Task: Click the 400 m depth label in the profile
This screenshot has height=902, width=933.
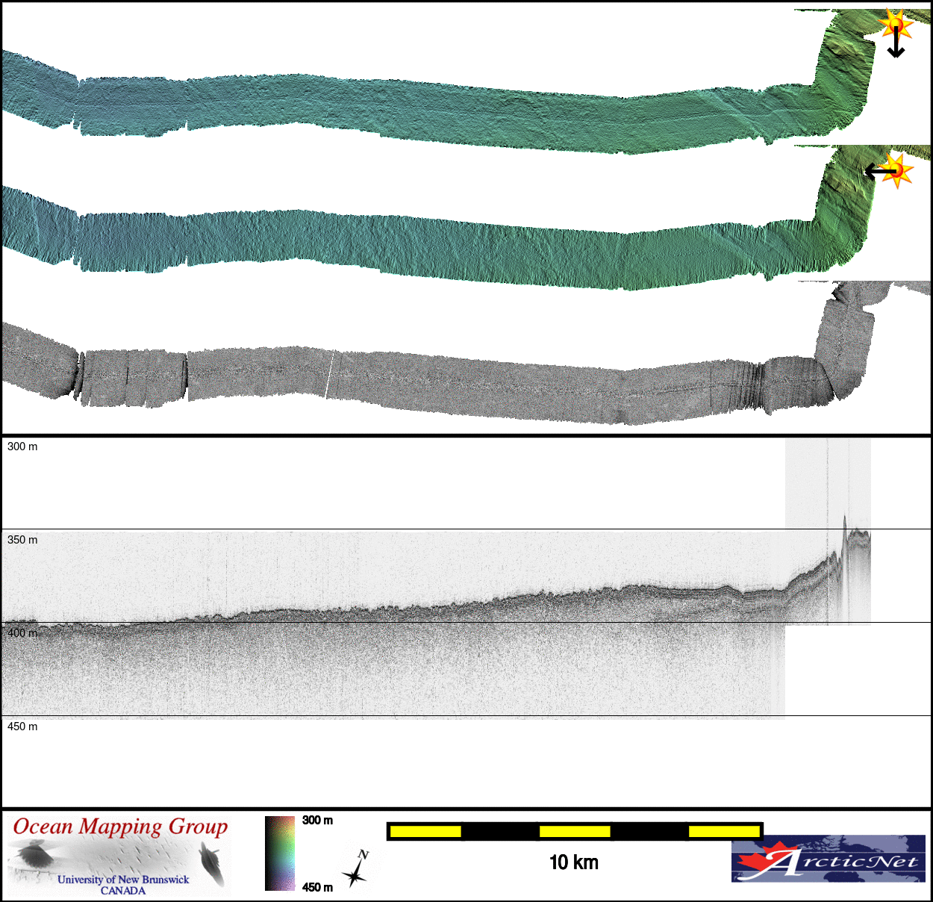Action: click(22, 633)
